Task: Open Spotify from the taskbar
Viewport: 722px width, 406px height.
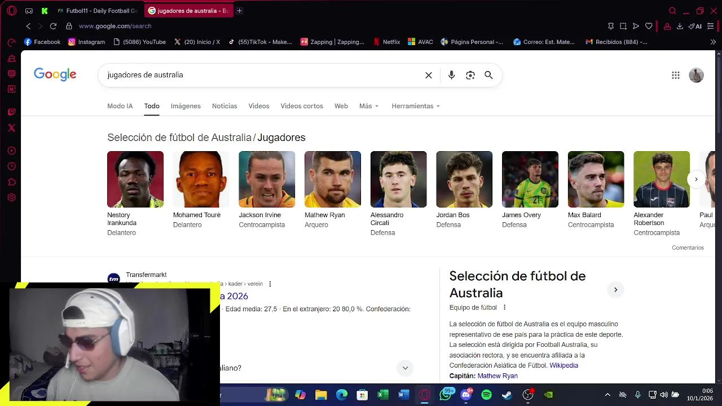Action: [486, 395]
